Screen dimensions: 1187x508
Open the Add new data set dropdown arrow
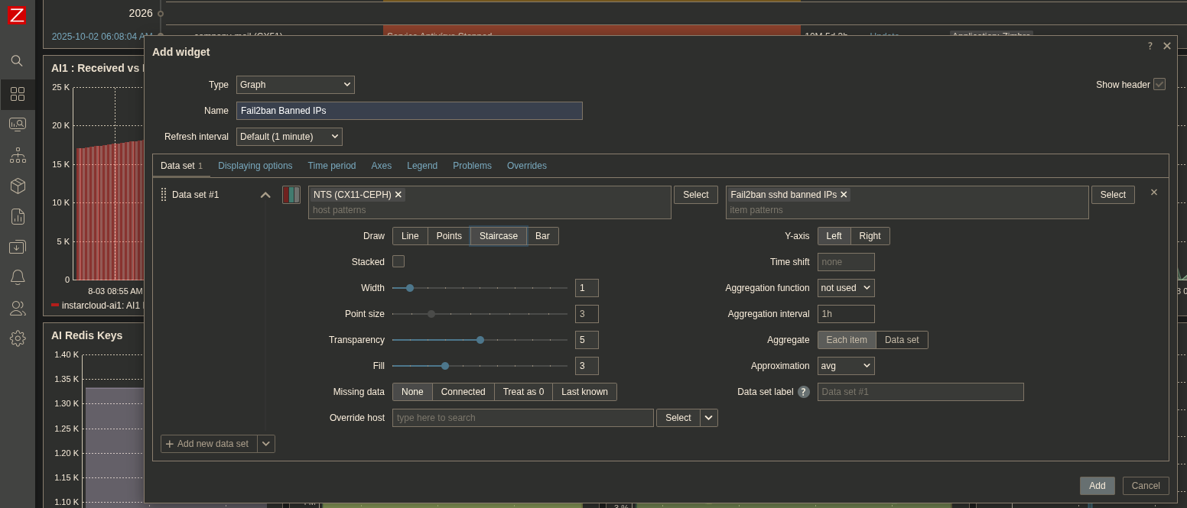(266, 444)
